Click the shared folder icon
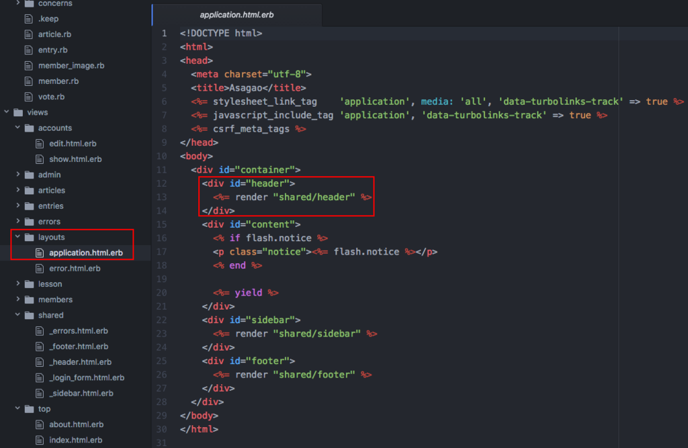Image resolution: width=688 pixels, height=448 pixels. (x=29, y=315)
